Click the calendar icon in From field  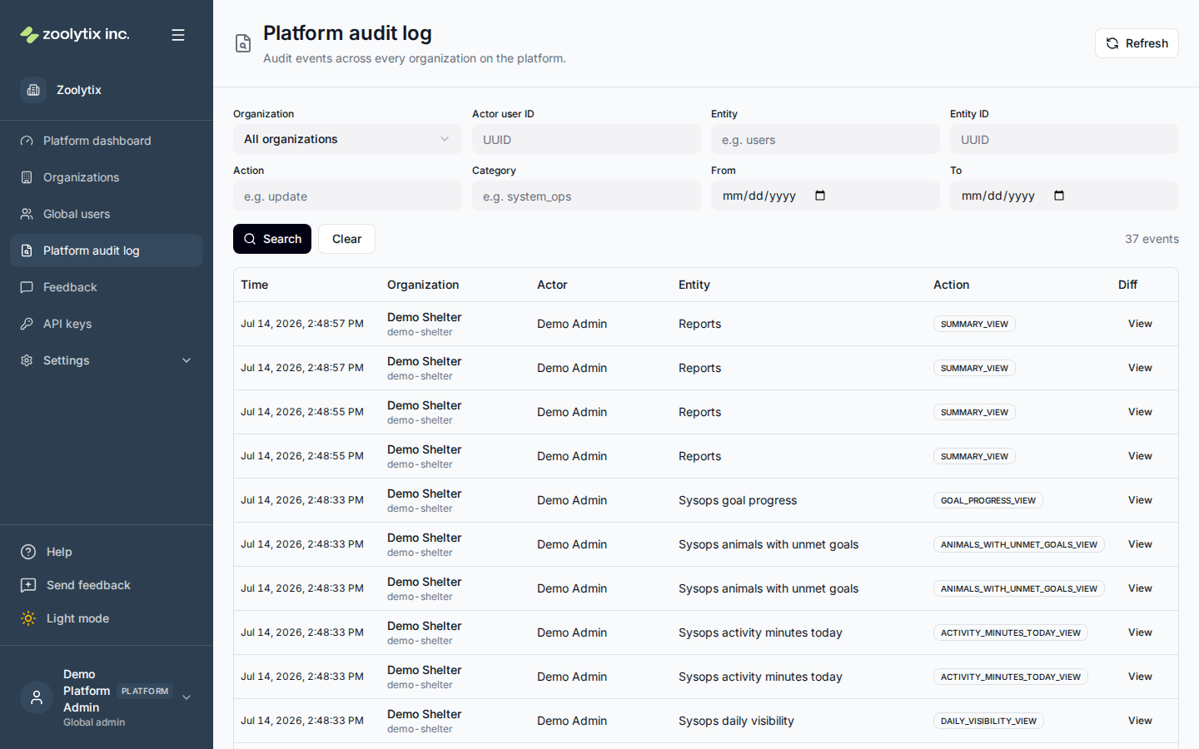pyautogui.click(x=820, y=196)
